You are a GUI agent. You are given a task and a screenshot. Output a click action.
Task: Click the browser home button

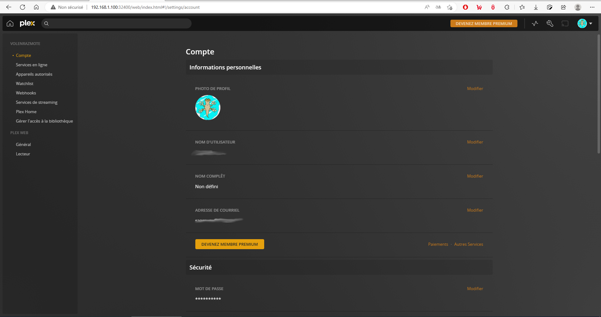point(36,7)
